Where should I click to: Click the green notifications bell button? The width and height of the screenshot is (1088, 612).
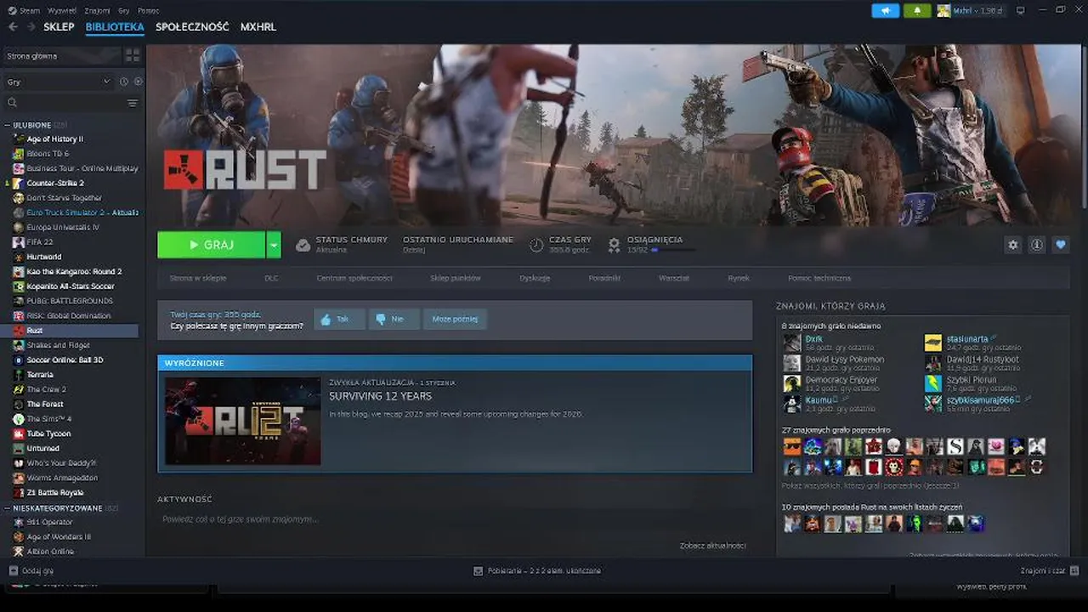(x=917, y=10)
